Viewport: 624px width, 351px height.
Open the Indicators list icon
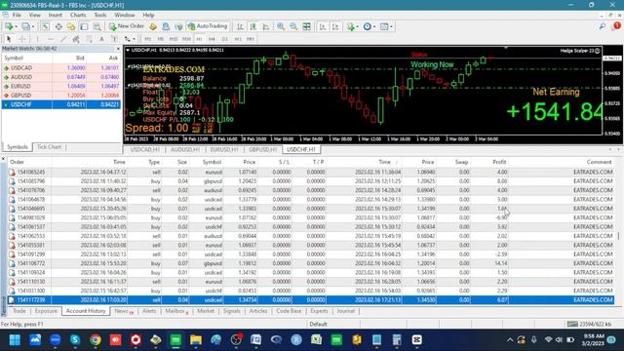(350, 26)
